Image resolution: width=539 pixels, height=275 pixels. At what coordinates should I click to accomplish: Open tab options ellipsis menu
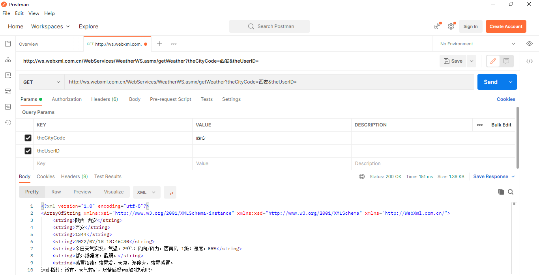[x=174, y=44]
